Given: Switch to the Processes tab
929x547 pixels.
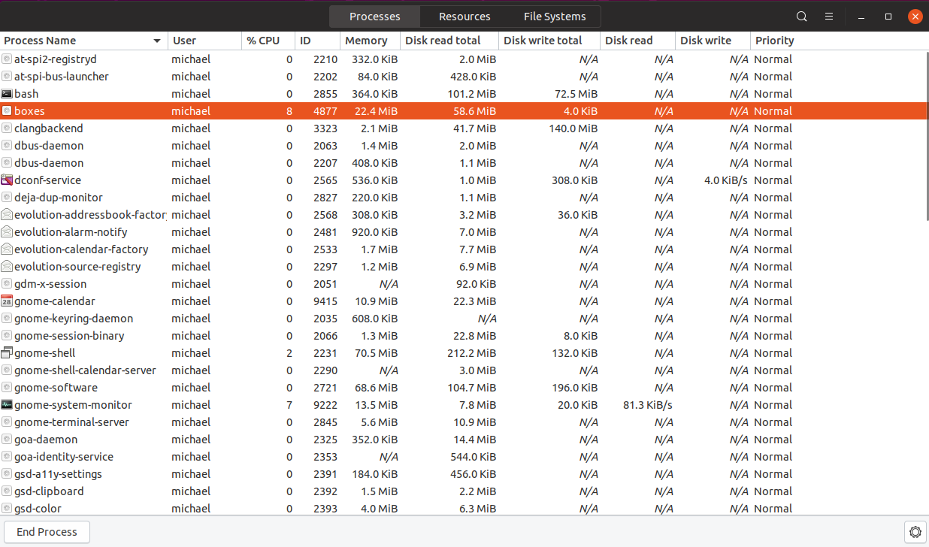Looking at the screenshot, I should click(x=374, y=17).
